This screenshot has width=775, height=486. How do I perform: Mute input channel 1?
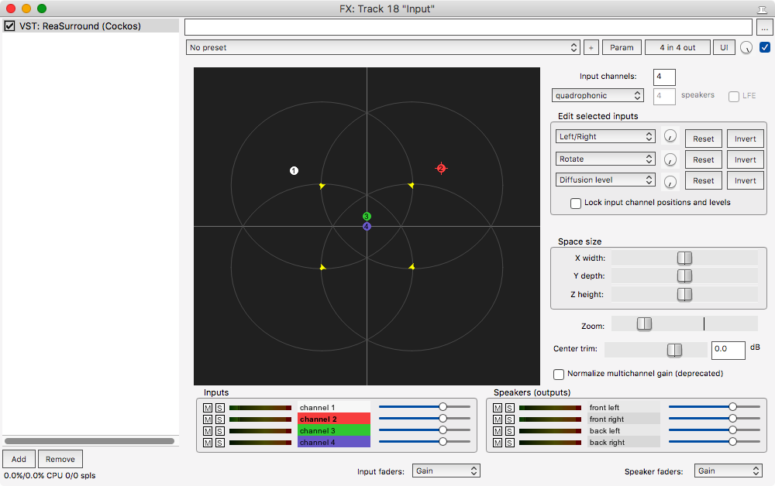[207, 408]
